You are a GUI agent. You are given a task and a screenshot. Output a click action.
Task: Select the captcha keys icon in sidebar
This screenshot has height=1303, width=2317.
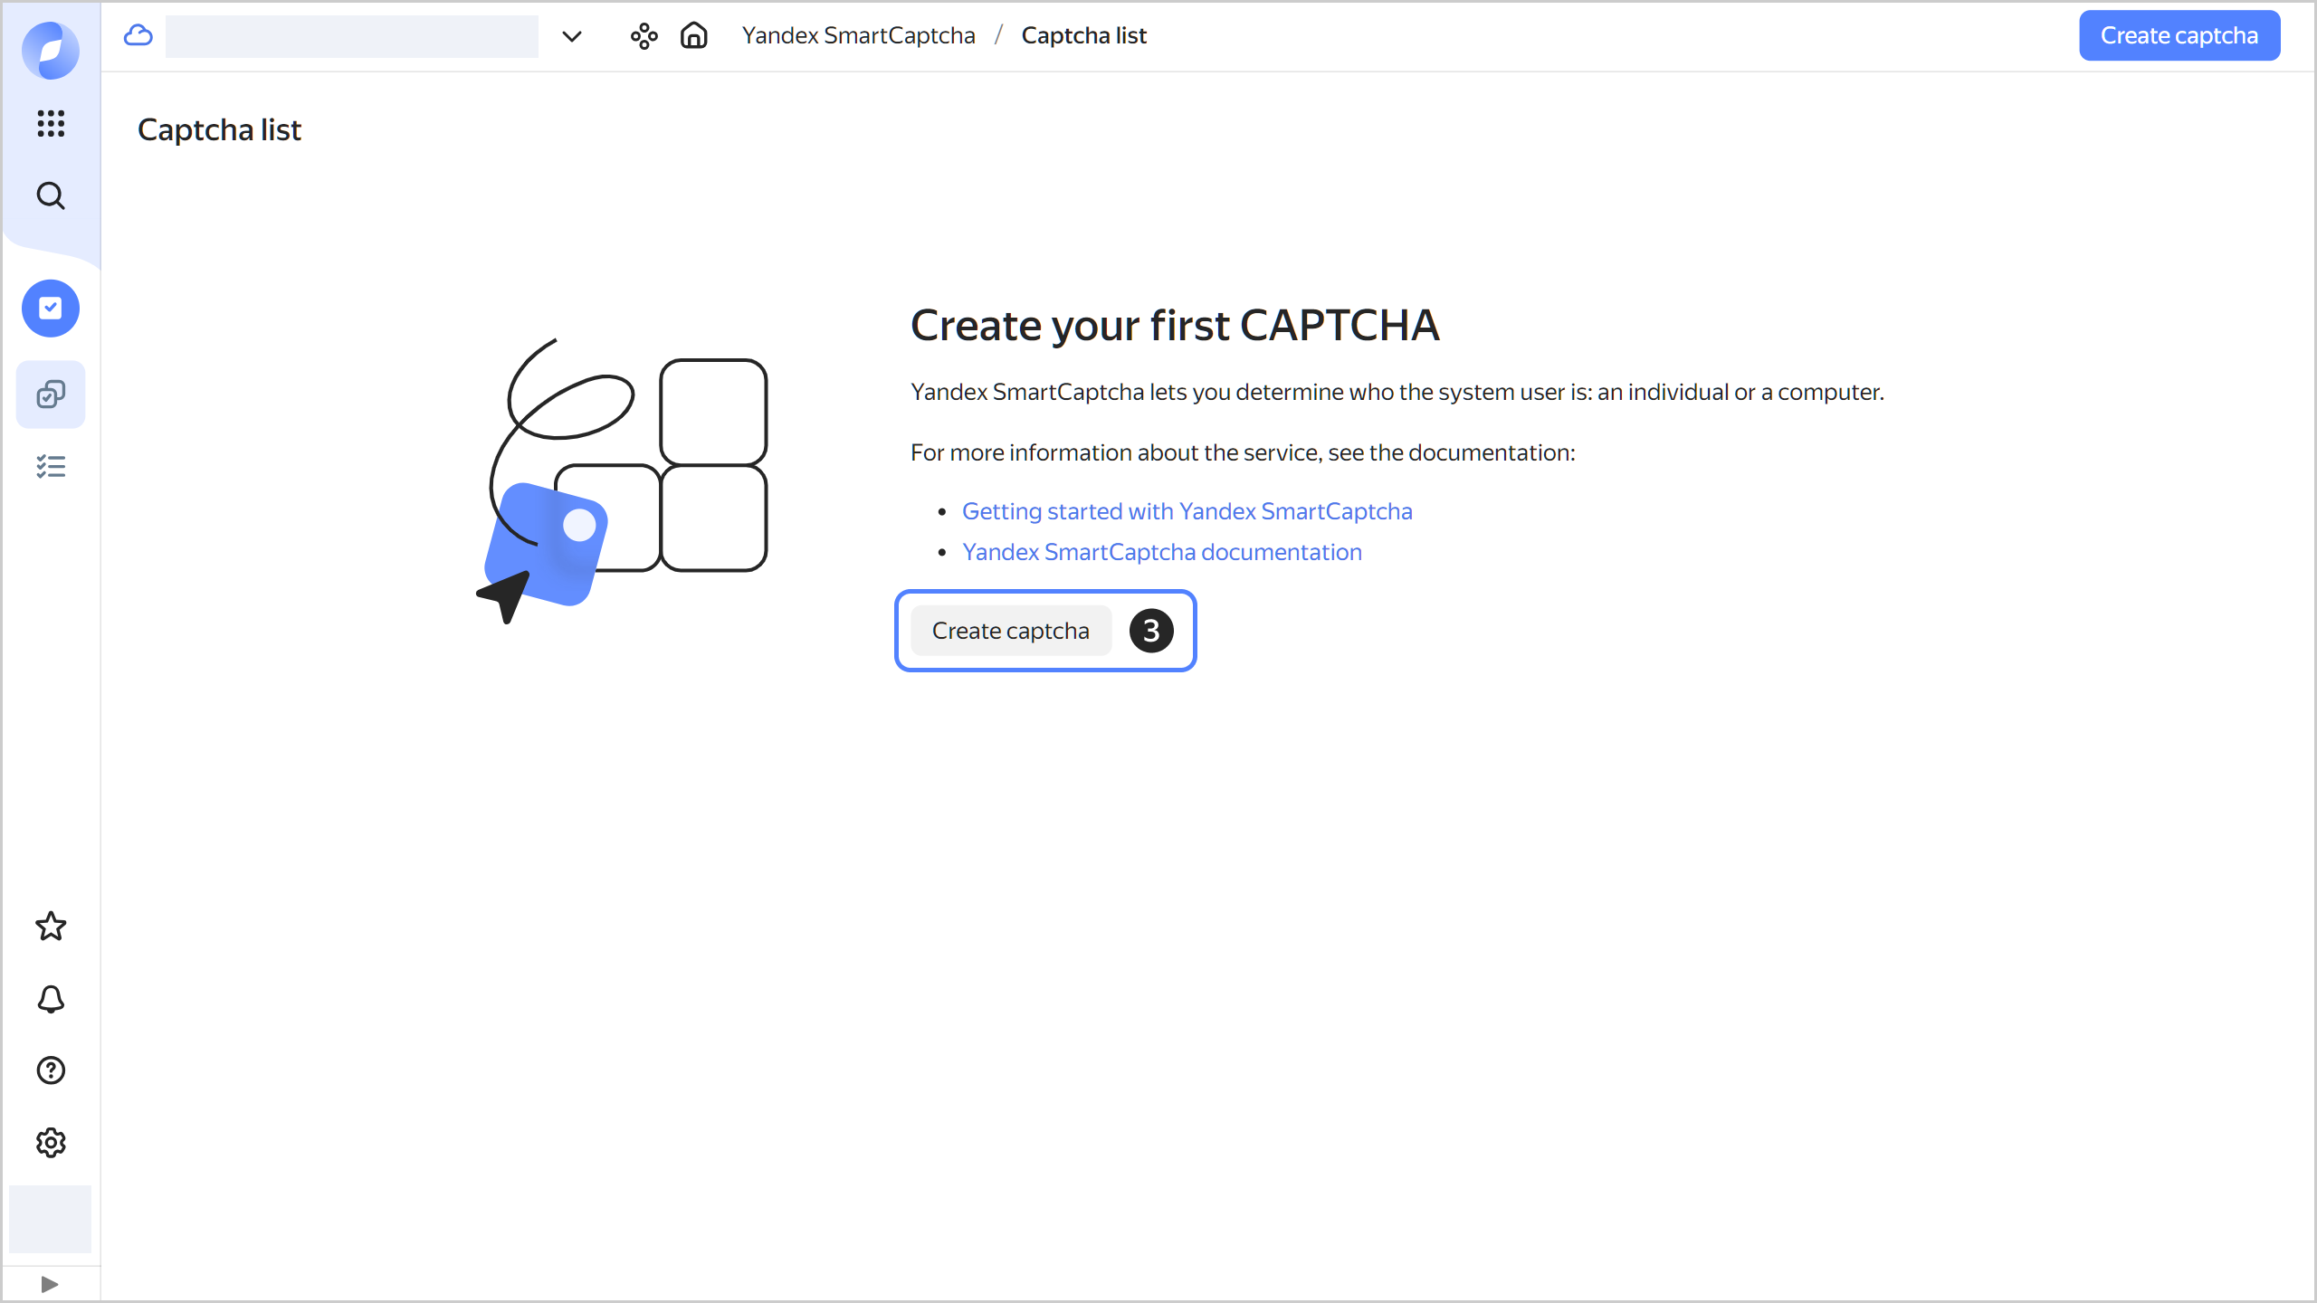point(51,394)
